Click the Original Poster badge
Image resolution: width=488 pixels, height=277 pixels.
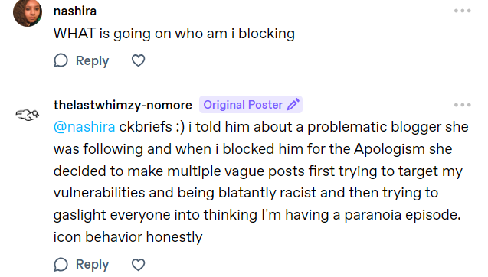pyautogui.click(x=251, y=105)
